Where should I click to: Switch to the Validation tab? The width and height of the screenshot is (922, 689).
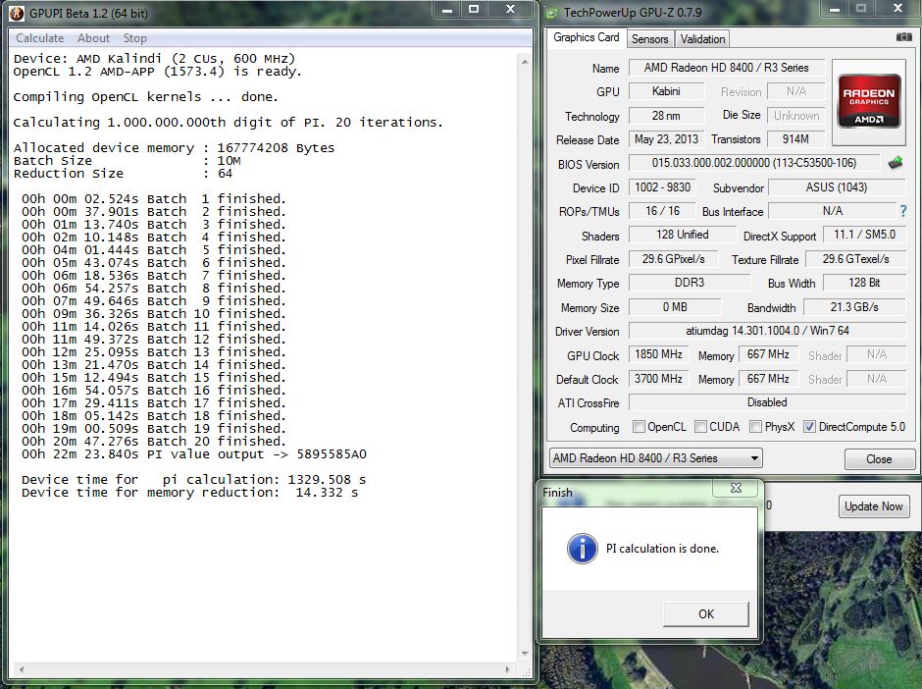point(702,39)
